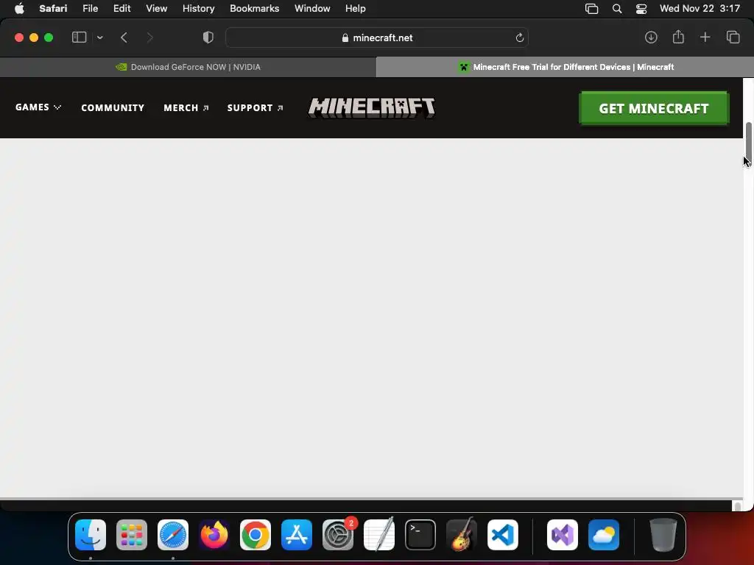Image resolution: width=754 pixels, height=565 pixels.
Task: Launch Firefox from the Dock
Action: (214, 535)
